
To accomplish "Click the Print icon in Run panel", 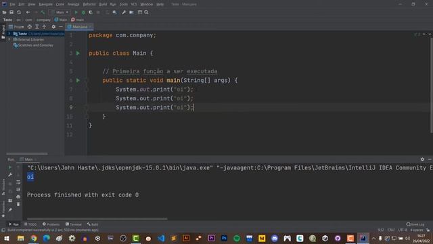I will (18, 197).
